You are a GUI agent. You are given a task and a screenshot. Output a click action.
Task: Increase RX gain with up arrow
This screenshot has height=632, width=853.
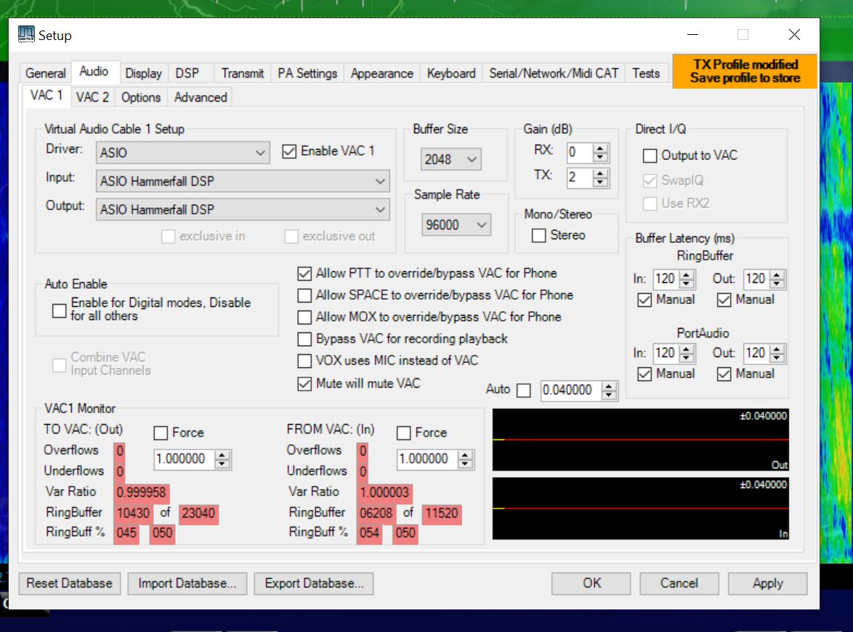(600, 148)
